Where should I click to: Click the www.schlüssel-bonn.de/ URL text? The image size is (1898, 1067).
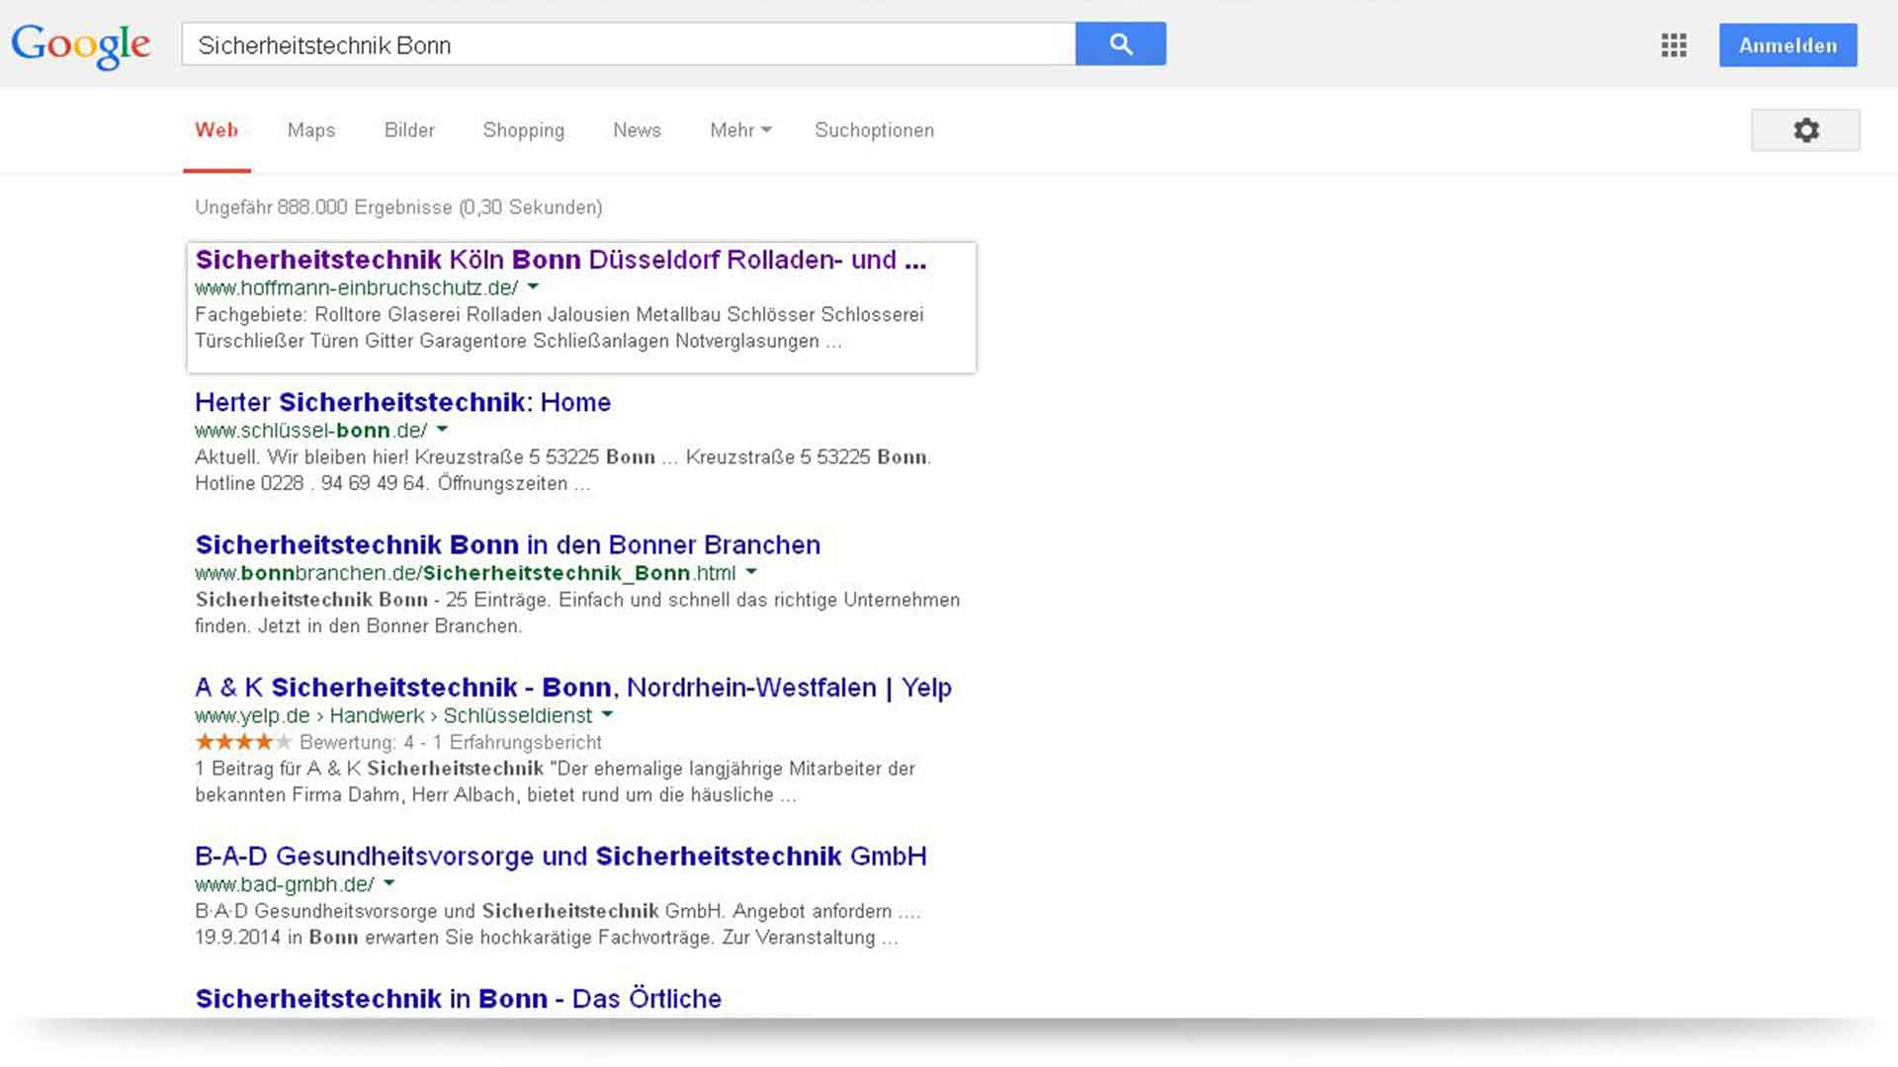[310, 430]
